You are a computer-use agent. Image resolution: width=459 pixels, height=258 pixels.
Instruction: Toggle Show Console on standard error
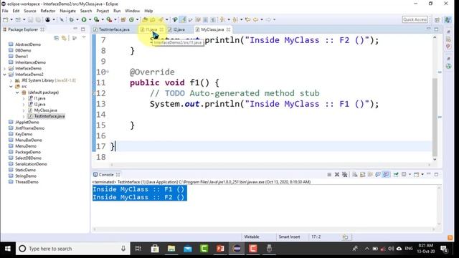(x=386, y=175)
